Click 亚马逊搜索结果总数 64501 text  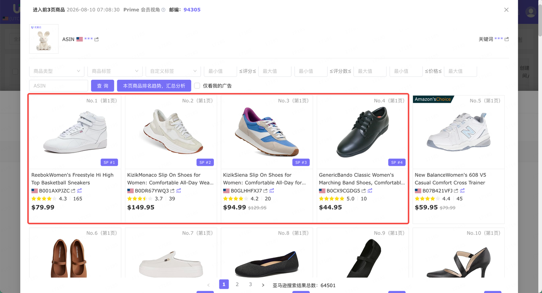tap(304, 285)
